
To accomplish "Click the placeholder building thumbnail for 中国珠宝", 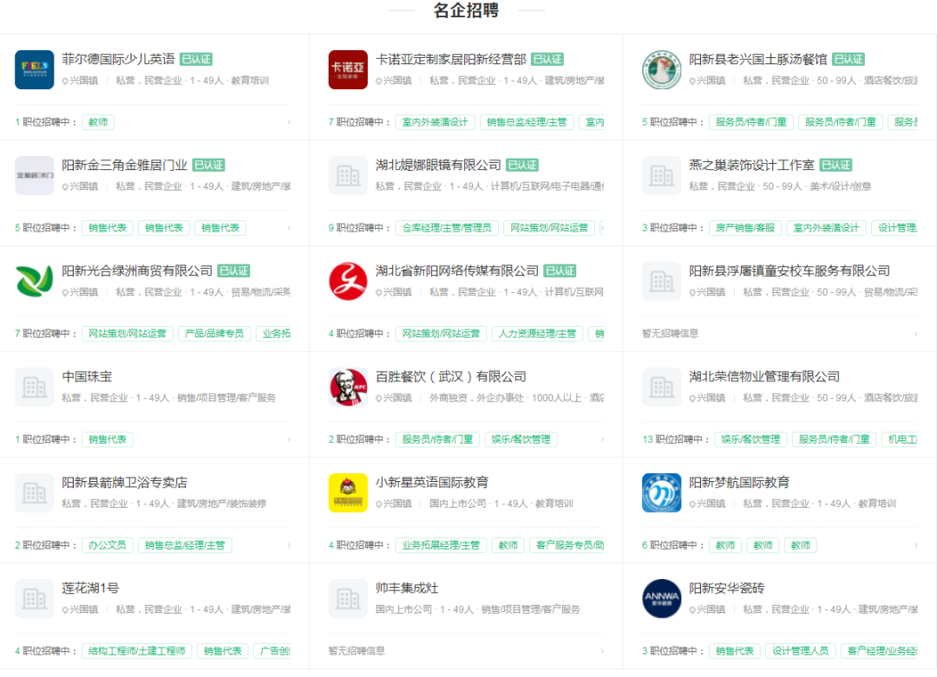I will point(35,387).
